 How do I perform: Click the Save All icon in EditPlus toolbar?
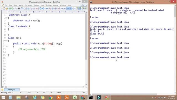click(12, 9)
